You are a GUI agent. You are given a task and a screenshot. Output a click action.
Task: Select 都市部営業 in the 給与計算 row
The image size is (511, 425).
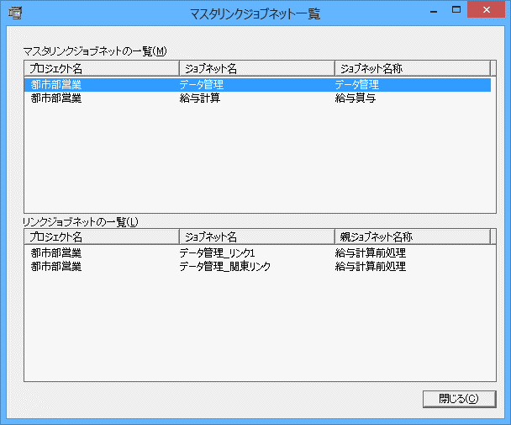coord(56,98)
